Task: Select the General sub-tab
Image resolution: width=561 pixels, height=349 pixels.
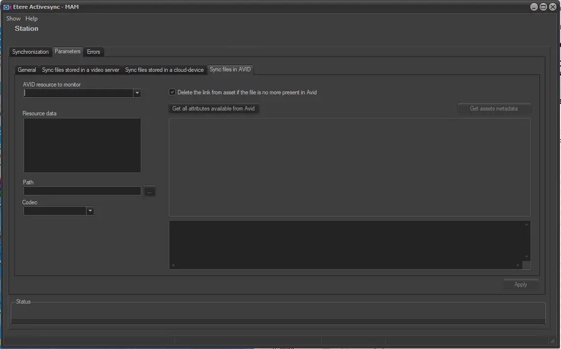Action: pyautogui.click(x=27, y=70)
